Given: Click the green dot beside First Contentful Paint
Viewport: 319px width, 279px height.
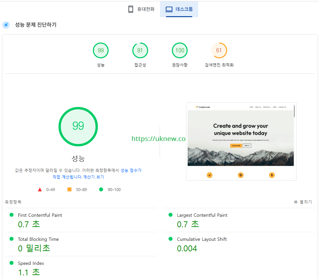Looking at the screenshot, I should pos(12,215).
